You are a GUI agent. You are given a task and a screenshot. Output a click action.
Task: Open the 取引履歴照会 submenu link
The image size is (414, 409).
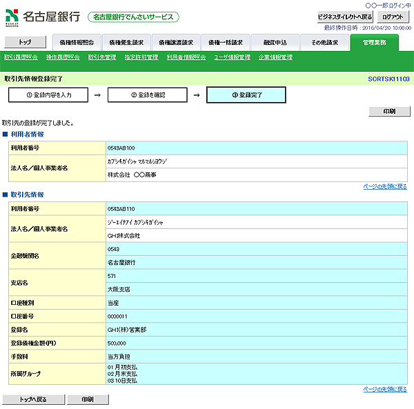point(21,57)
